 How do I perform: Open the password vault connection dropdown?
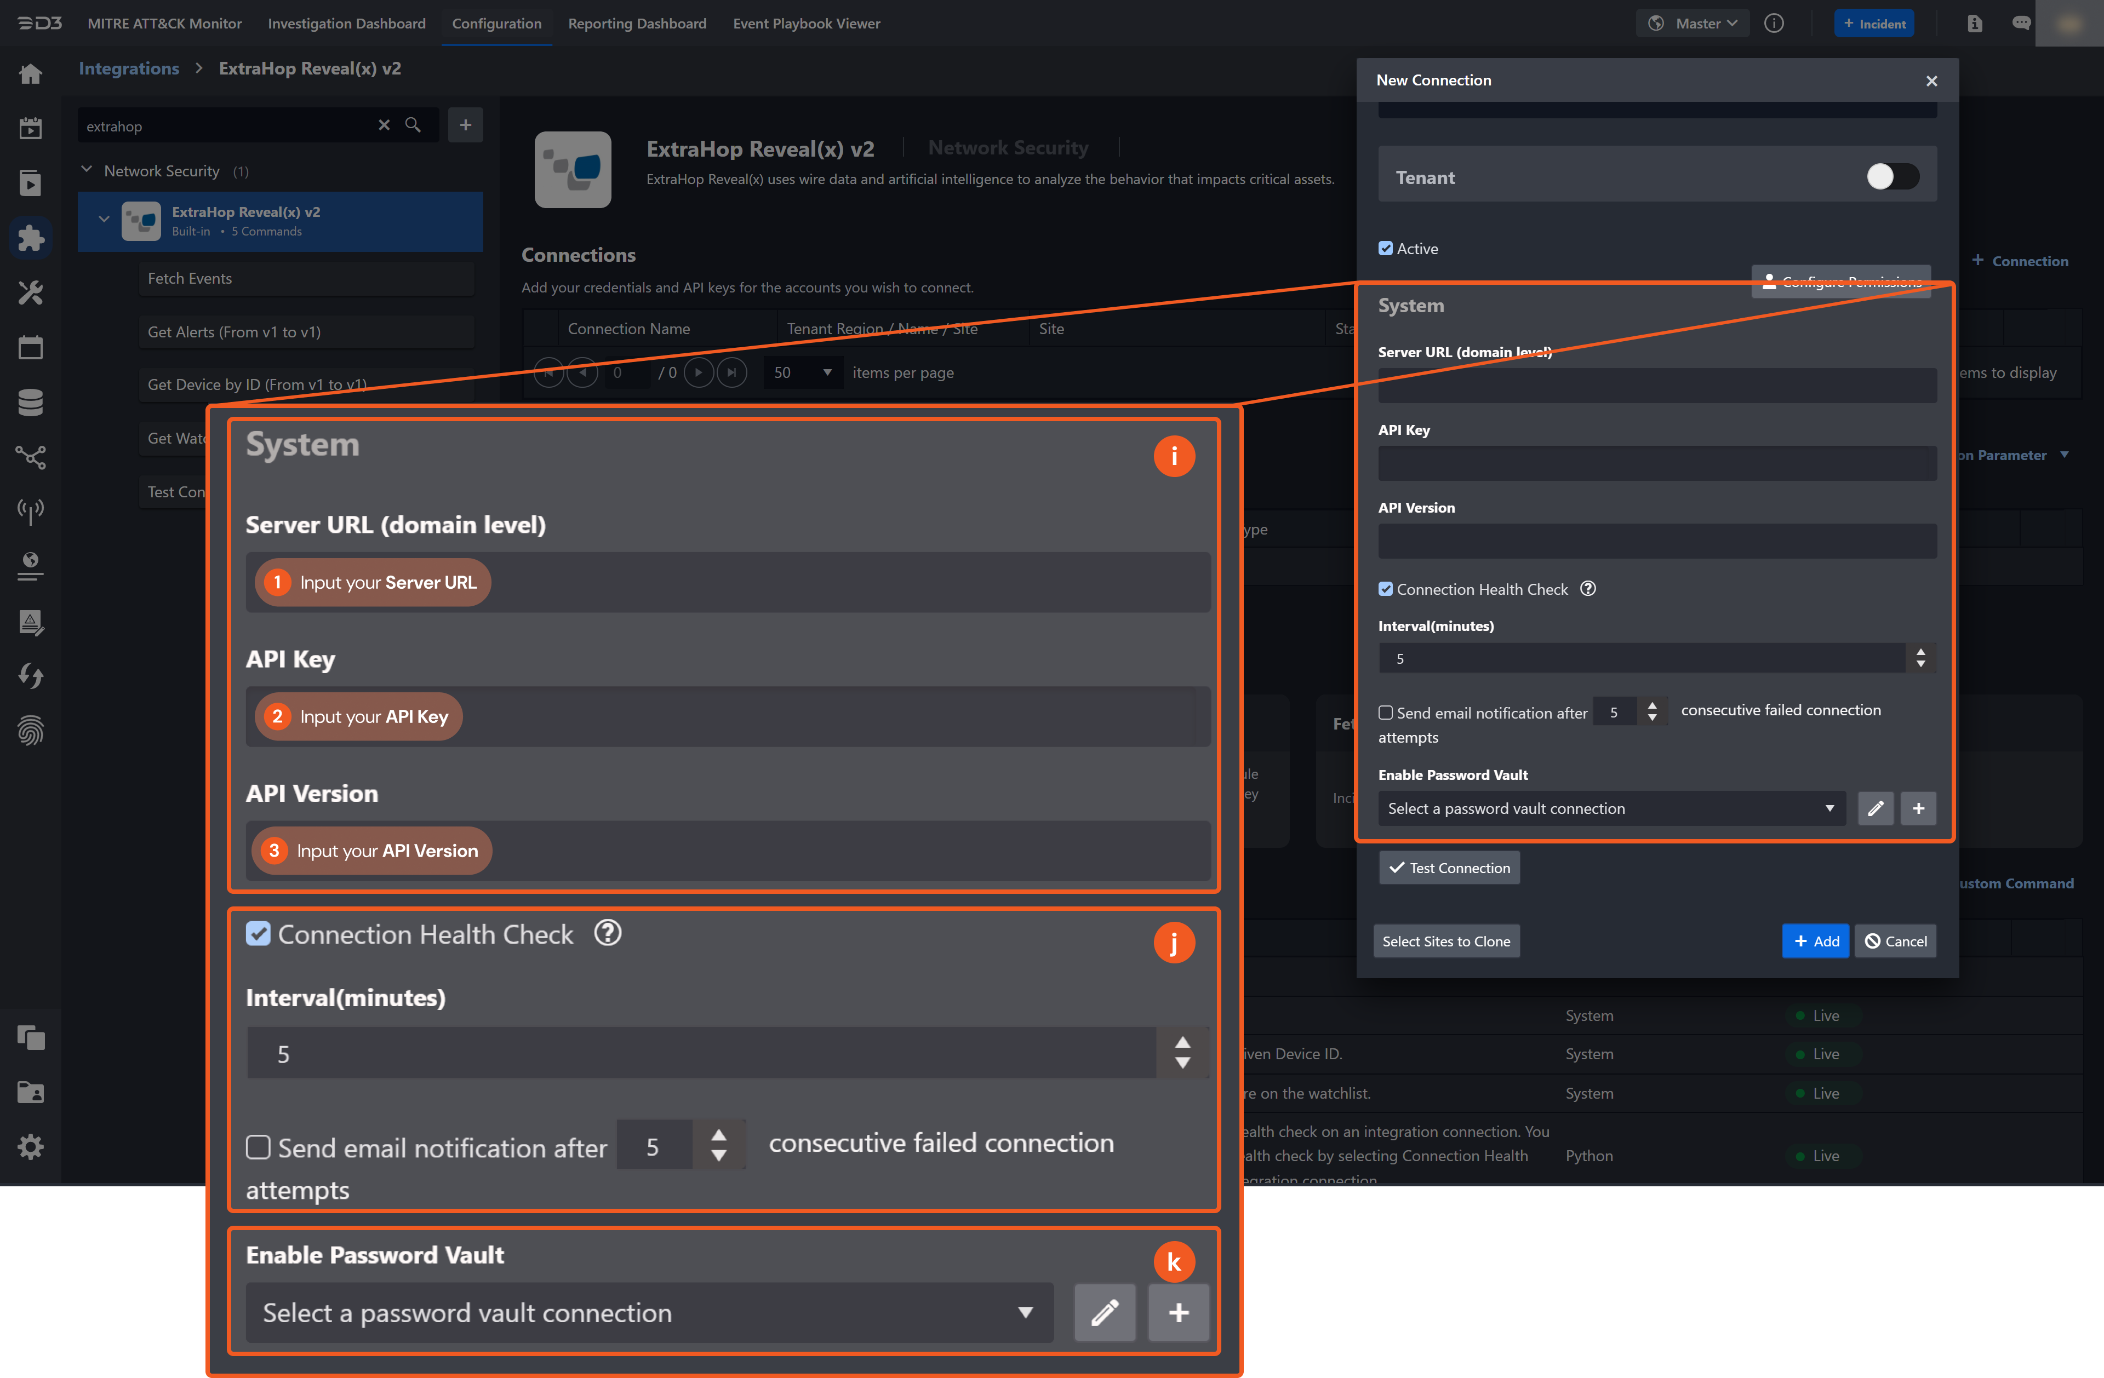(1611, 808)
